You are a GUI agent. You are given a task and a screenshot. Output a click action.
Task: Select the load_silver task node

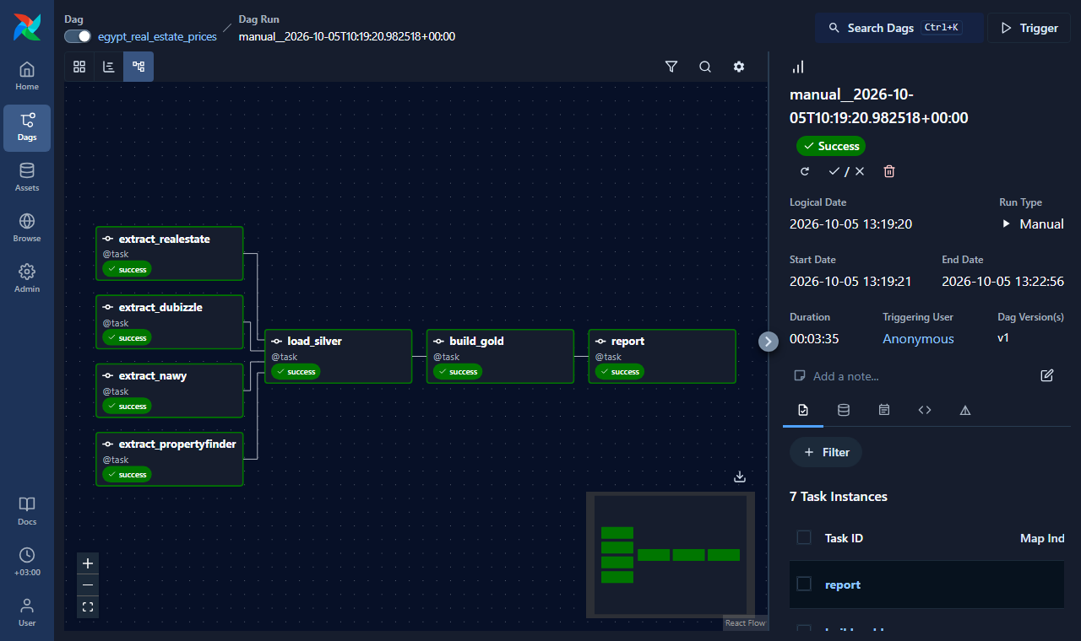click(x=338, y=357)
